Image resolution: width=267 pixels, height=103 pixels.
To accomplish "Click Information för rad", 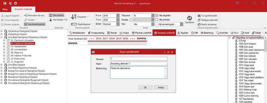I will [35, 15].
